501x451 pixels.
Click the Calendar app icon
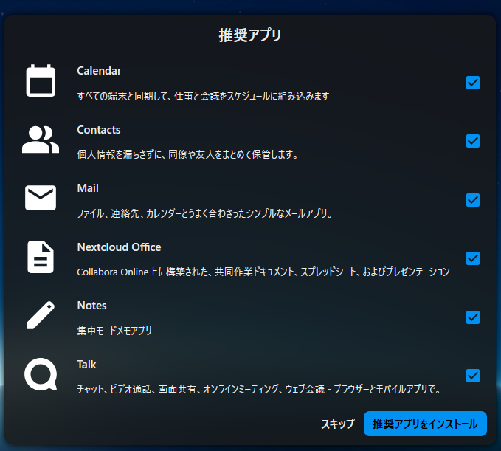click(x=41, y=80)
